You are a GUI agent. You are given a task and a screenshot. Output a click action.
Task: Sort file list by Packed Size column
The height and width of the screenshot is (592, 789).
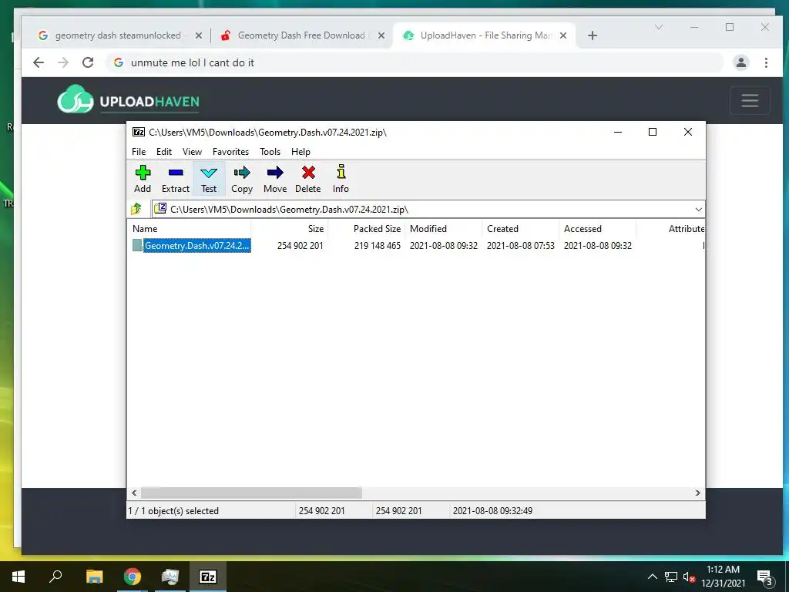tap(367, 228)
